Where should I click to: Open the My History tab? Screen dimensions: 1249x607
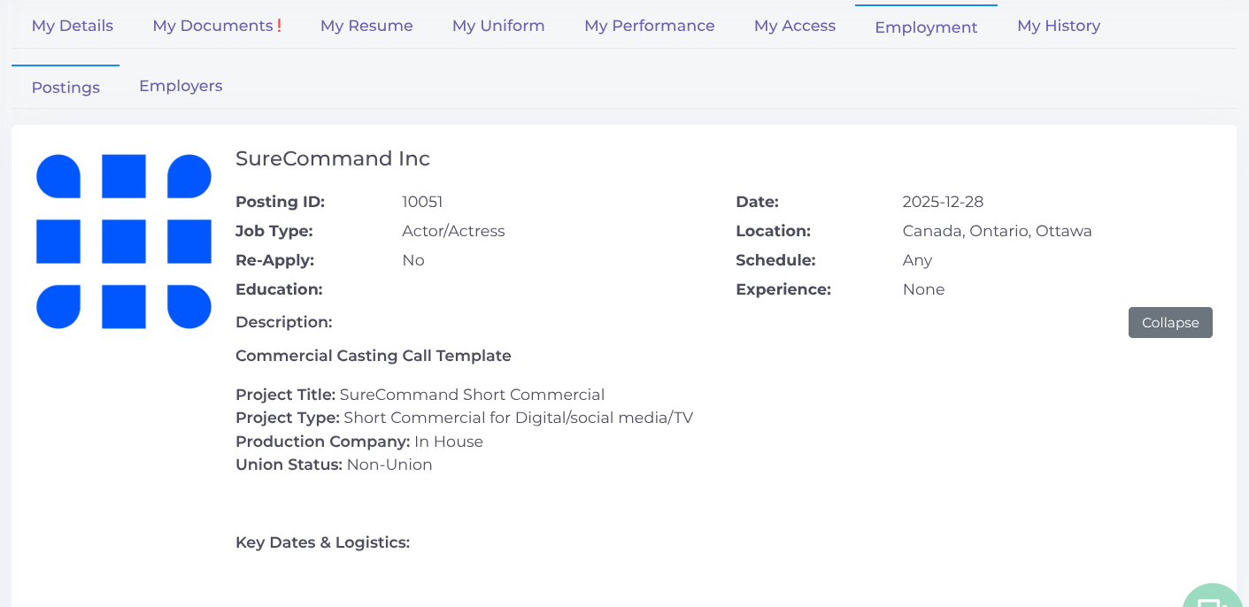[x=1059, y=26]
